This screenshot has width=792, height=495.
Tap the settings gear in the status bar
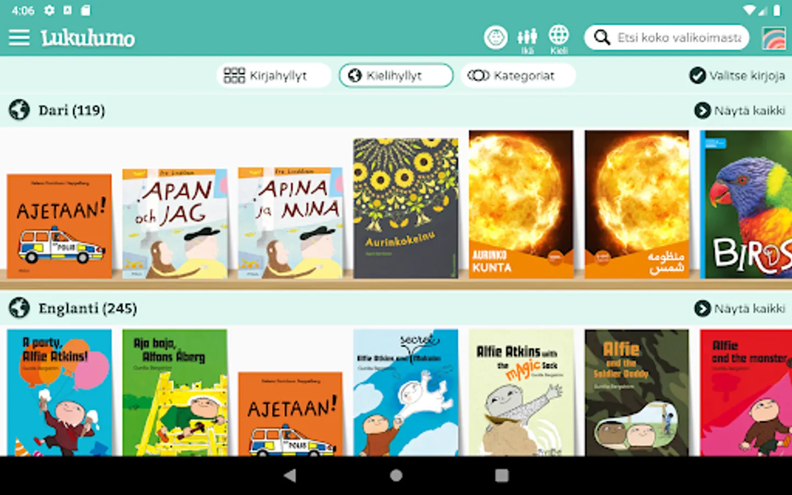tap(50, 10)
